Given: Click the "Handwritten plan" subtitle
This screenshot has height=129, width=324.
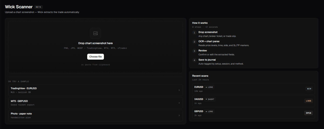Looking at the screenshot, I should [21, 117].
